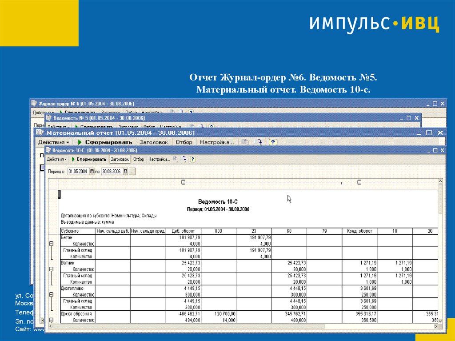The image size is (455, 341).
Task: Select column header 60
Action: pos(289,231)
